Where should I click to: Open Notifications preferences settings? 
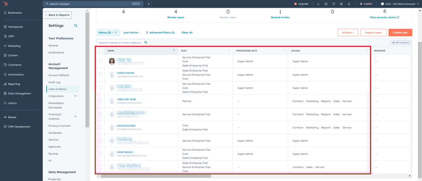[x=56, y=53]
